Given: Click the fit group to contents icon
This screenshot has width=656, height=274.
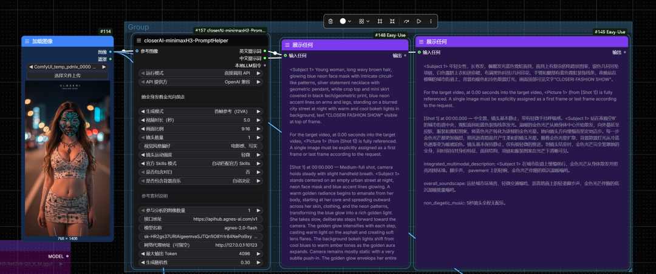Looking at the screenshot, I should (x=392, y=21).
